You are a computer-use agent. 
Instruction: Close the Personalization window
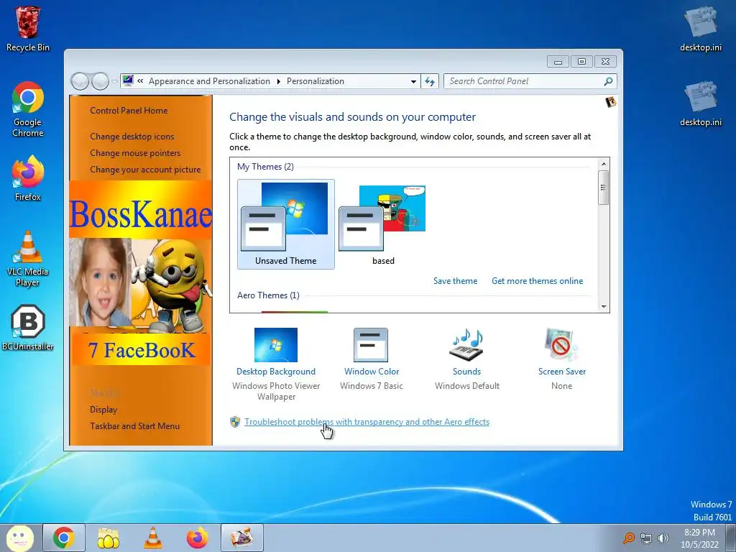coord(605,62)
